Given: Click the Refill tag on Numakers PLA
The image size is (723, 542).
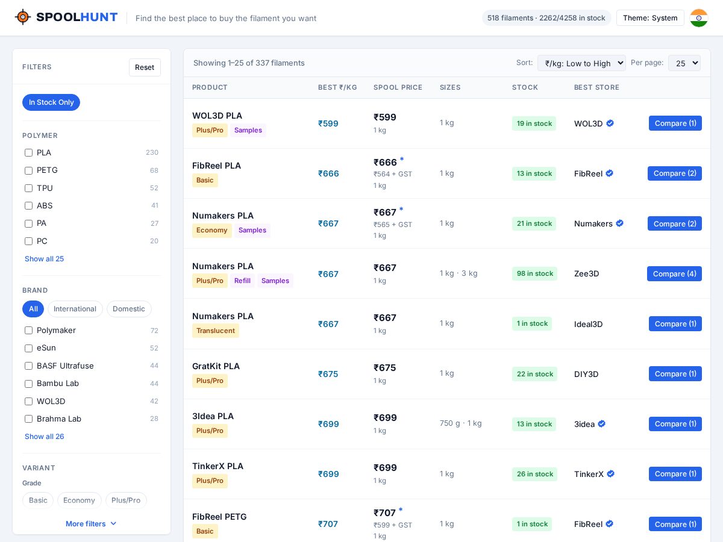Looking at the screenshot, I should [242, 281].
